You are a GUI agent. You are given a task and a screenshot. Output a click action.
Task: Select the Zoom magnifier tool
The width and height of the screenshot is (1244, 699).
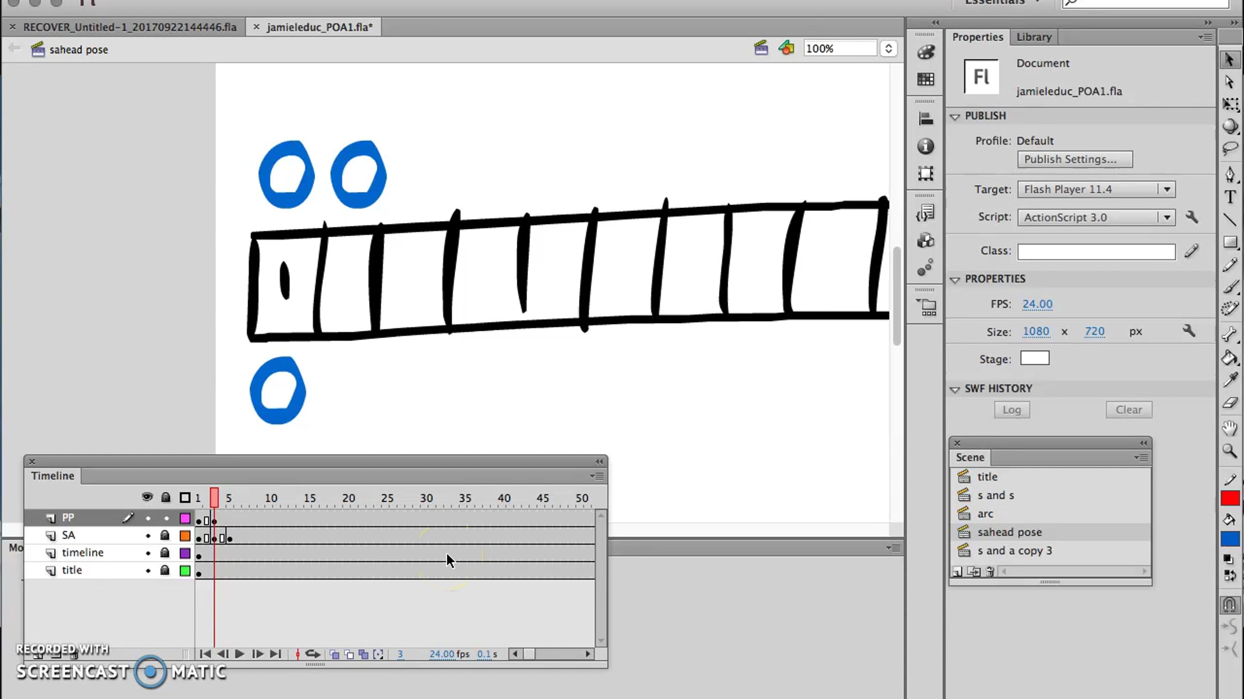(1230, 450)
